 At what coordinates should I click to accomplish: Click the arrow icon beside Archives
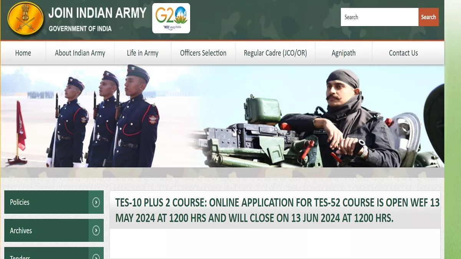(96, 231)
